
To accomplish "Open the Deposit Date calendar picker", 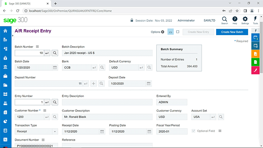I will 148,83.
